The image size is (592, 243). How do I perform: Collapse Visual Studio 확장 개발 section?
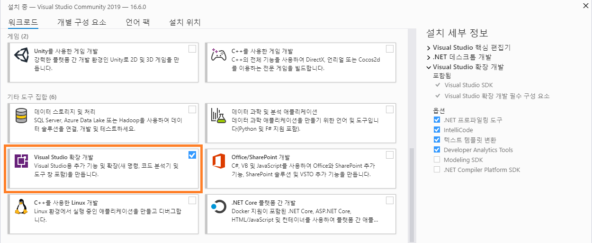429,67
